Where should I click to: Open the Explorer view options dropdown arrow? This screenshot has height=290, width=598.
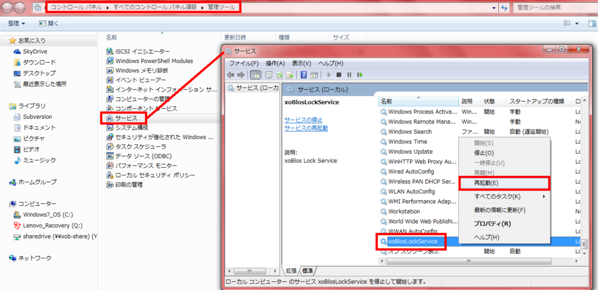576,23
